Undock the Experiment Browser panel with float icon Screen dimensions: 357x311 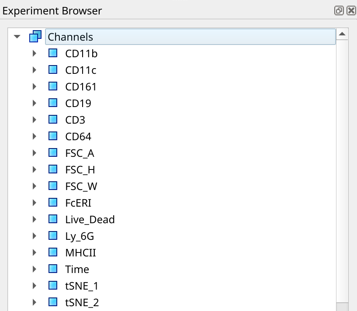pos(339,10)
